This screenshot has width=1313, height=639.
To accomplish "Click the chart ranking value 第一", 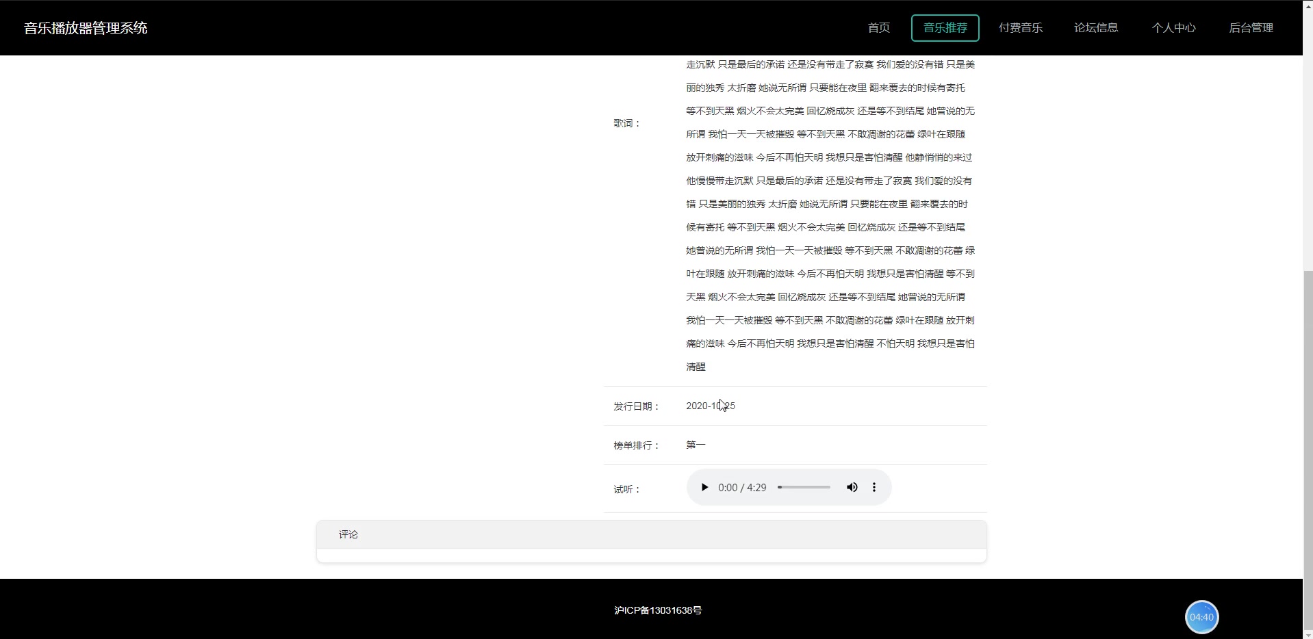I will (696, 445).
